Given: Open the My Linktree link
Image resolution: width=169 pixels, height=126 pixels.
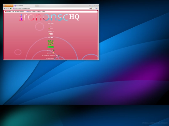Looking at the screenshot, I should tap(51, 50).
